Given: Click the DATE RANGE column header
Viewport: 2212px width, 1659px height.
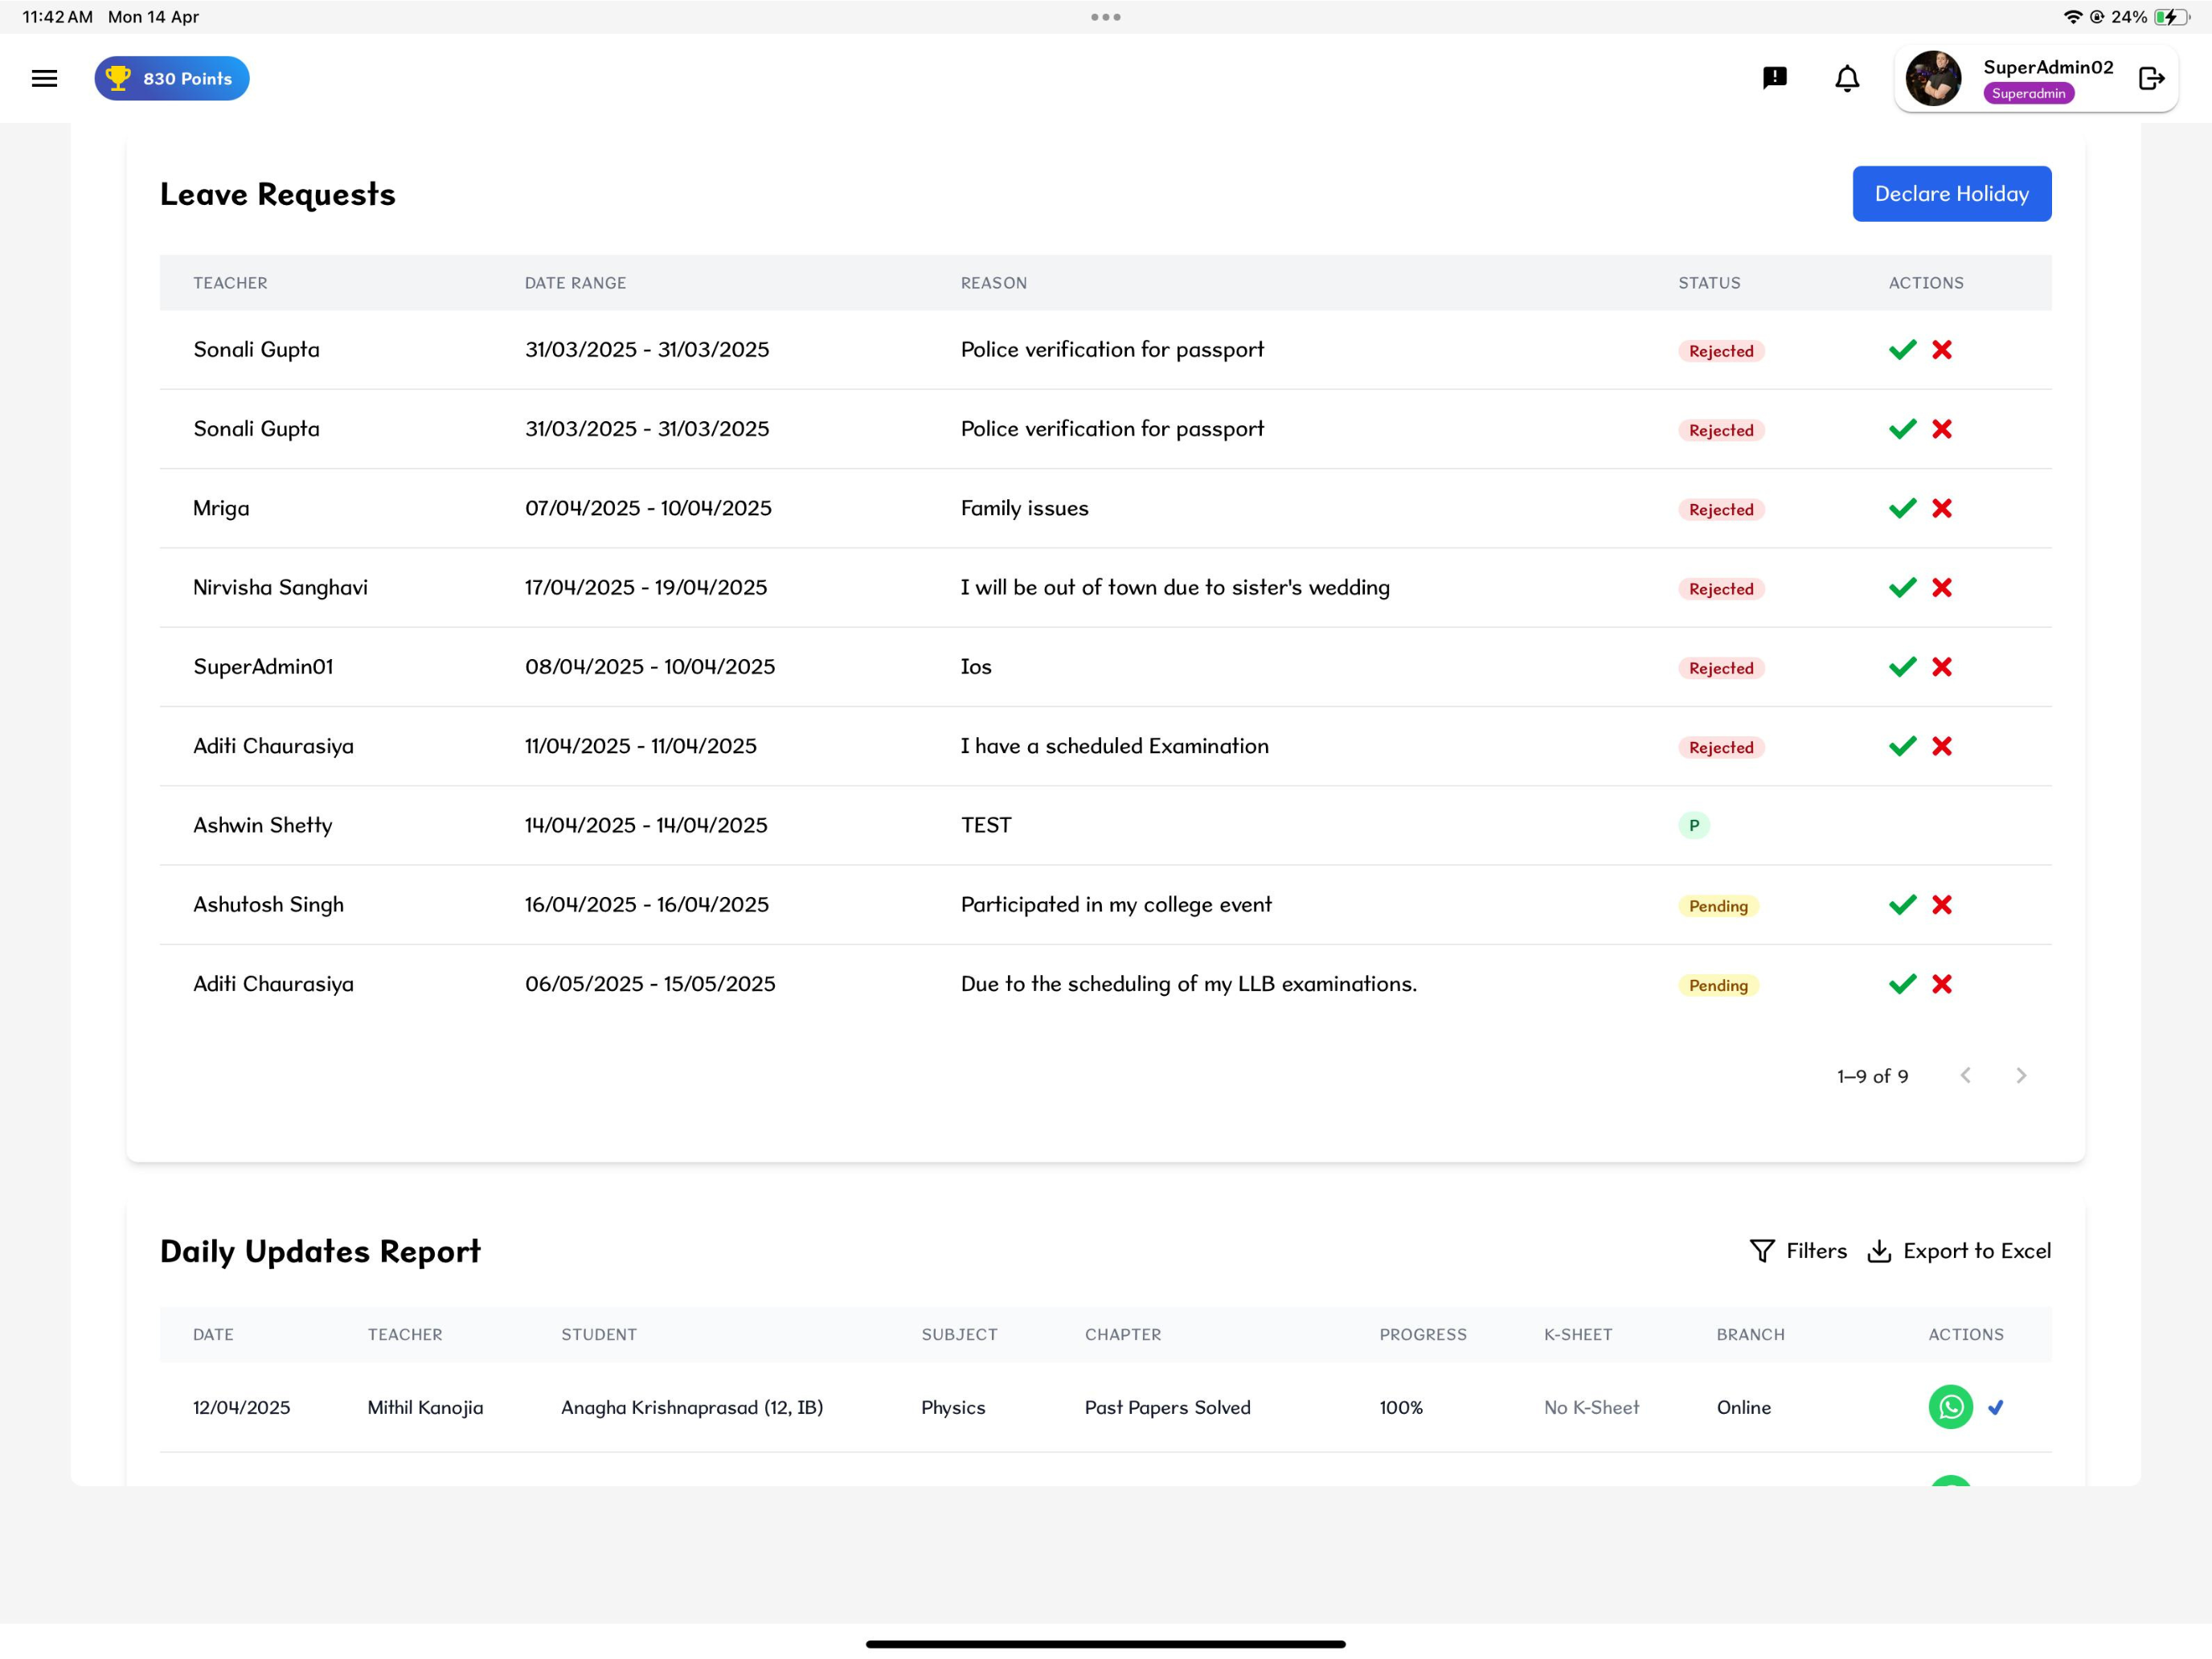Looking at the screenshot, I should pyautogui.click(x=575, y=283).
